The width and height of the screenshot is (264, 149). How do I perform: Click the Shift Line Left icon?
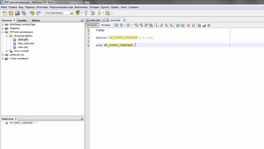click(177, 25)
